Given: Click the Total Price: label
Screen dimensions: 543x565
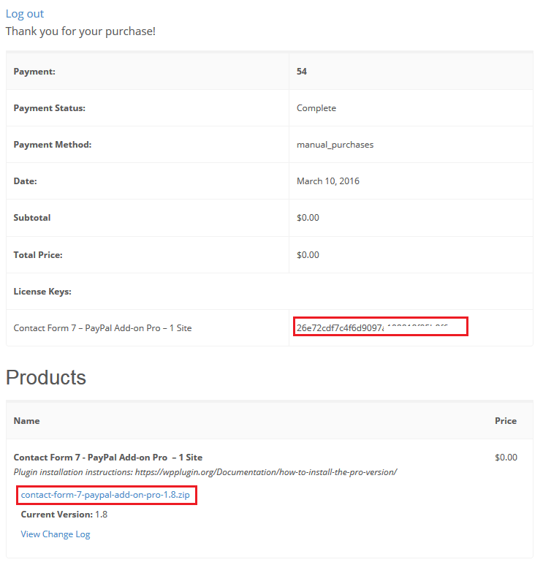Looking at the screenshot, I should tap(38, 255).
